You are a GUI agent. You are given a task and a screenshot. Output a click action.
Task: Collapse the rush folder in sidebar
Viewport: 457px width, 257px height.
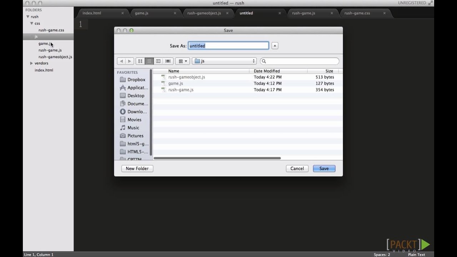click(28, 17)
